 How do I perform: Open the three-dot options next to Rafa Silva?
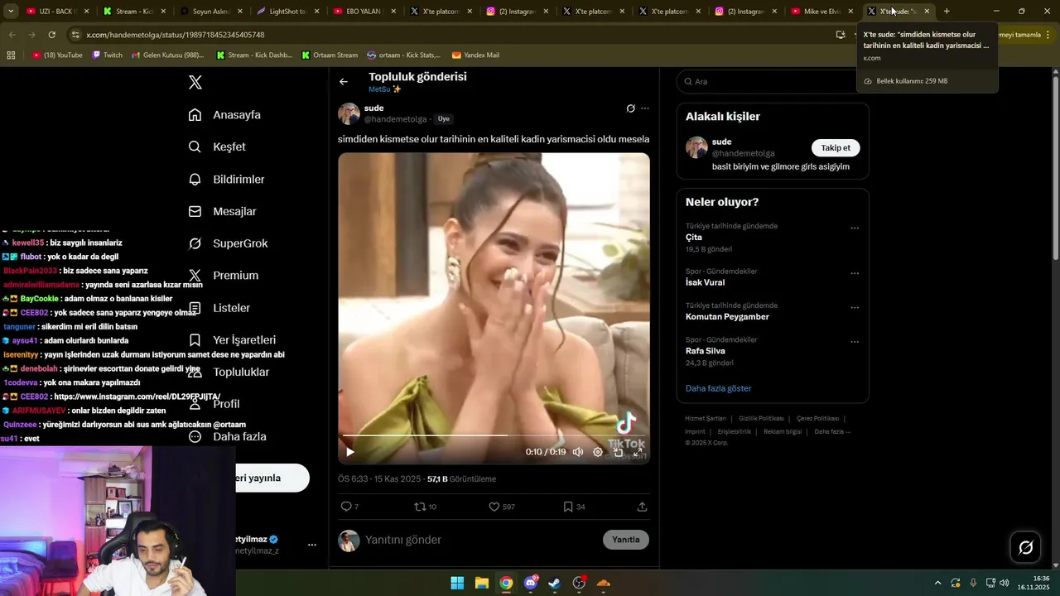click(x=855, y=342)
